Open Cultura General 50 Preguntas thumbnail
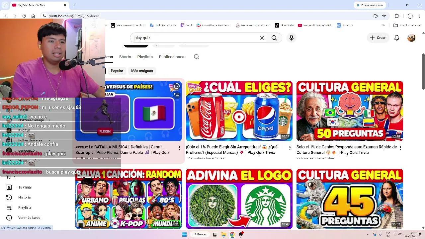The image size is (425, 239). 350,111
